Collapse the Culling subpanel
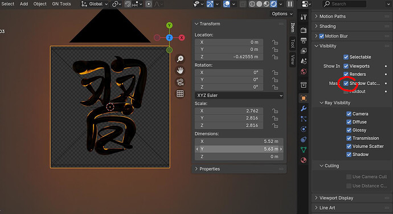 tap(331, 166)
